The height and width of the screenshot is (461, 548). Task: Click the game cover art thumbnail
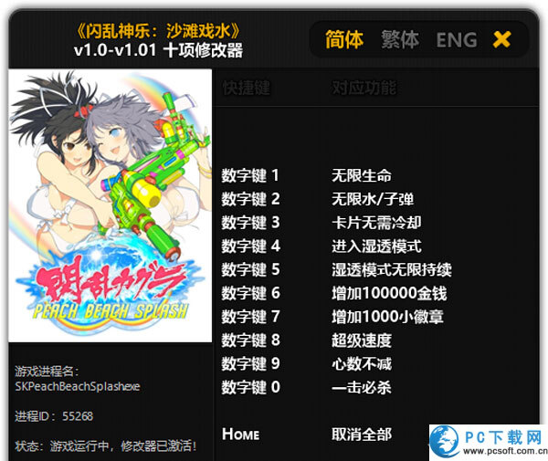[x=111, y=205]
